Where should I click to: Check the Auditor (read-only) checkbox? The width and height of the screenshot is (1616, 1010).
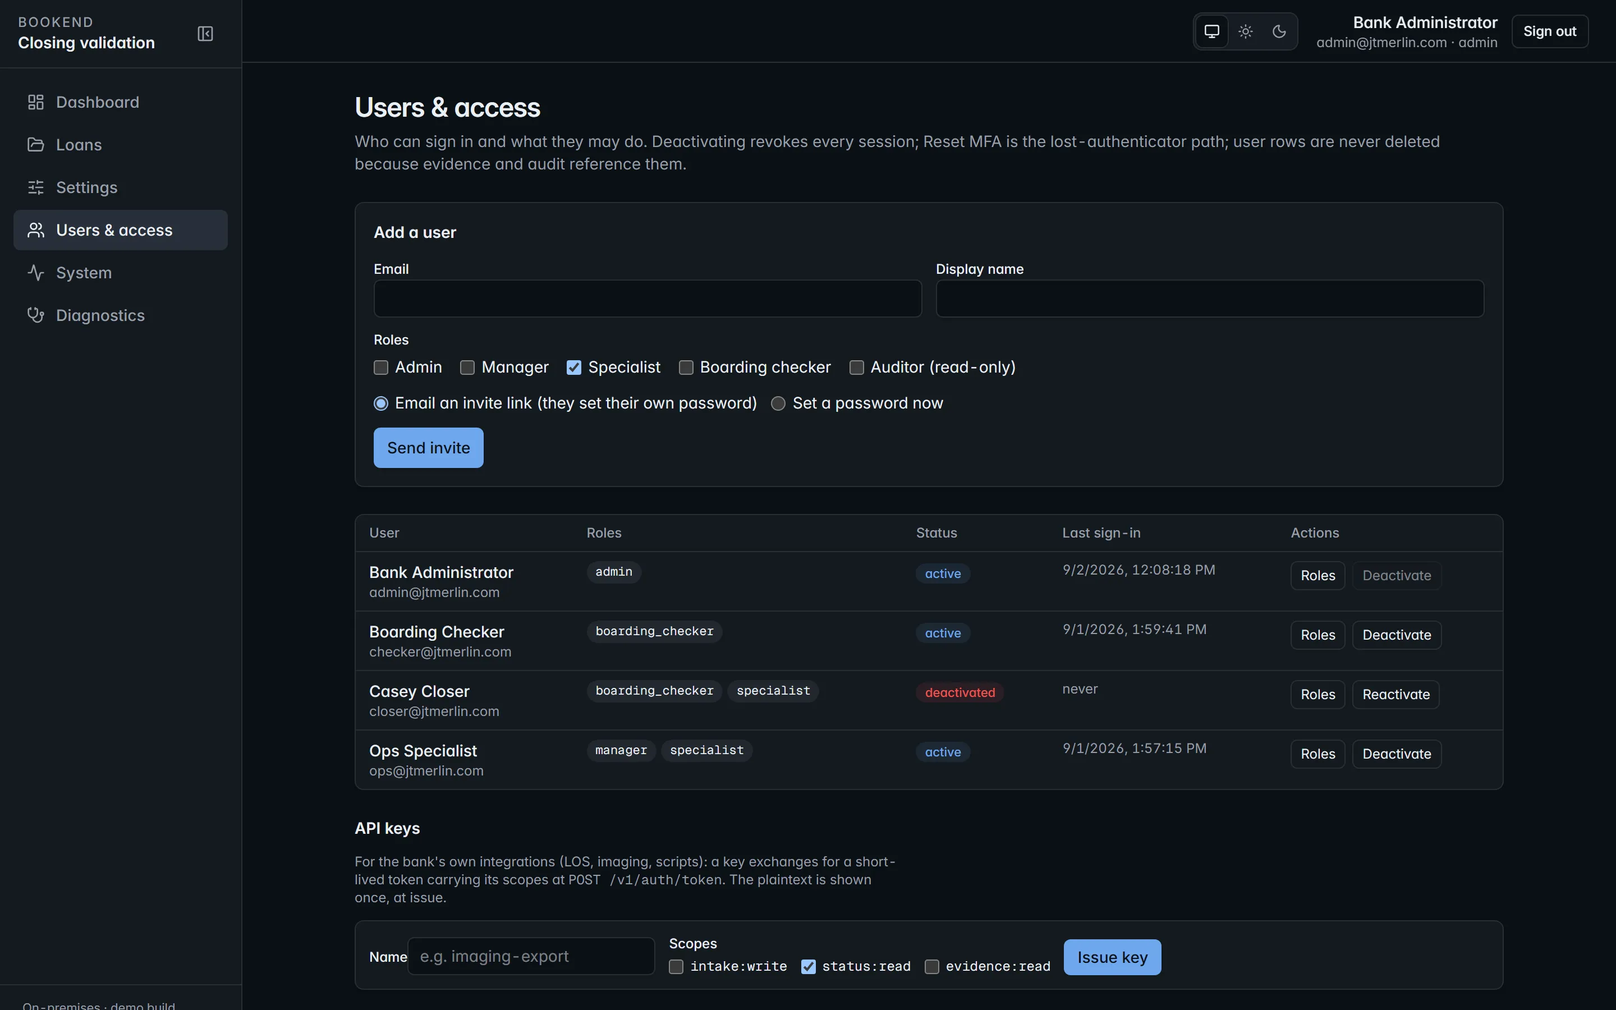[x=857, y=368]
